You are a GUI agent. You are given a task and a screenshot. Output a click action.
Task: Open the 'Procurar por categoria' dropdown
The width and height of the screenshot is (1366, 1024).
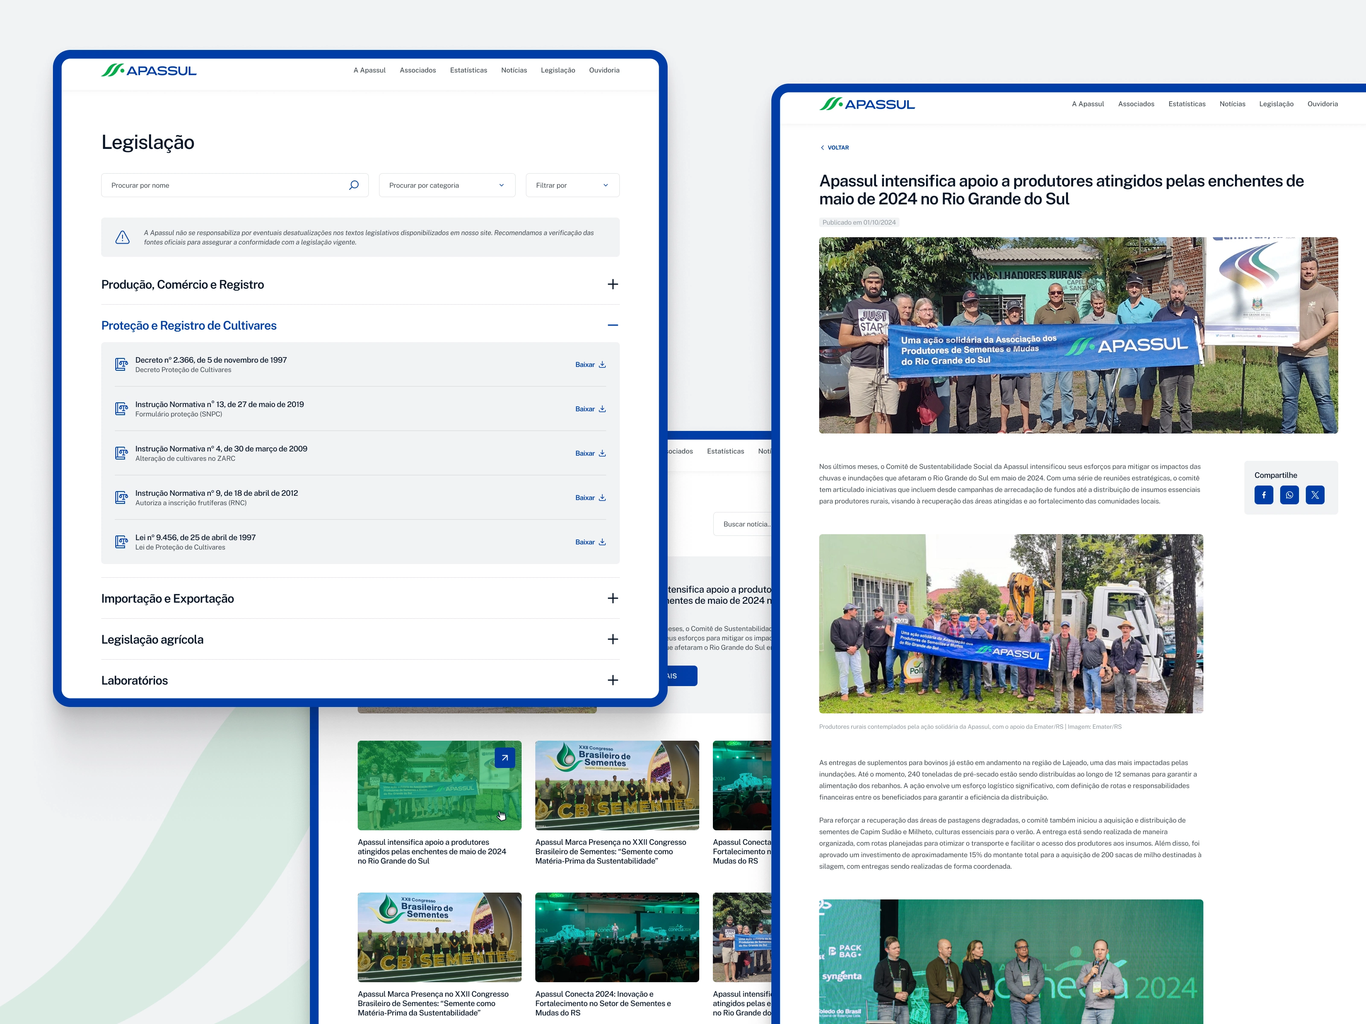[447, 185]
